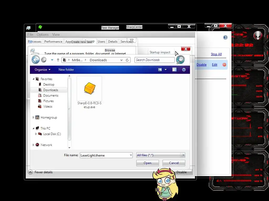Image resolution: width=269 pixels, height=201 pixels.
Task: Collapse with Fewer details arrow
Action: [x=30, y=172]
